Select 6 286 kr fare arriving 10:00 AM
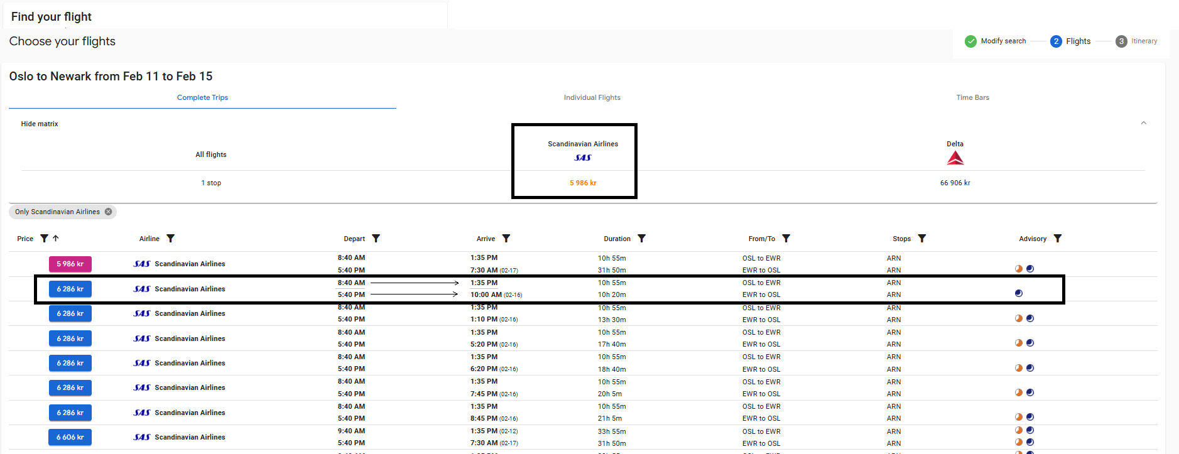The height and width of the screenshot is (454, 1179). [70, 289]
